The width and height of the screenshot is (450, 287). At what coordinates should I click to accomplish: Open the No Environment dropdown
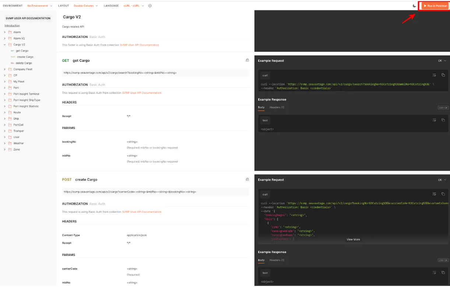pos(40,6)
